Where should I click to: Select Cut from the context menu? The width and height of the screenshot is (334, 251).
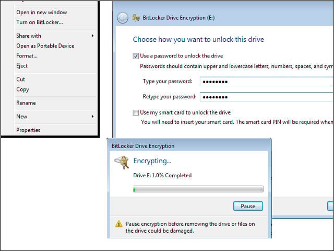21,79
